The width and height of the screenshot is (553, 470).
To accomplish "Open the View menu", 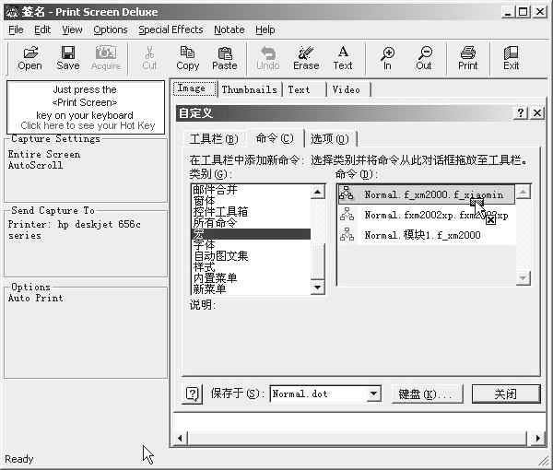I will [x=72, y=30].
